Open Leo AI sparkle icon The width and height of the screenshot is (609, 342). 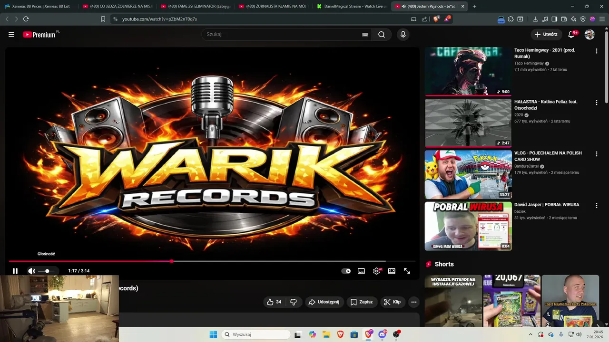pyautogui.click(x=573, y=19)
